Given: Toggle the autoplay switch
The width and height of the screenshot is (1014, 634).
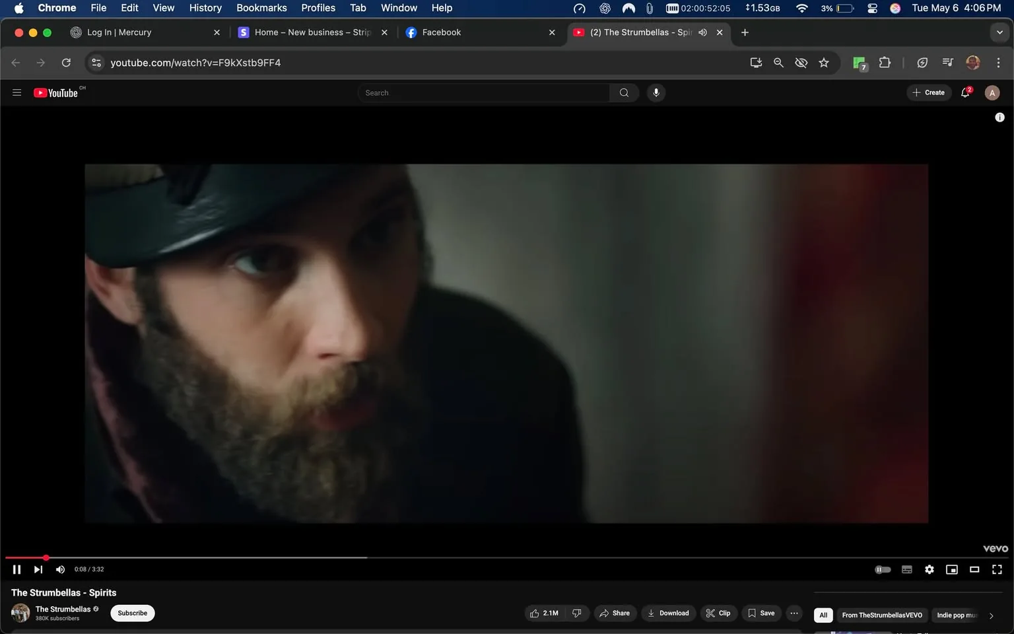Looking at the screenshot, I should tap(883, 569).
